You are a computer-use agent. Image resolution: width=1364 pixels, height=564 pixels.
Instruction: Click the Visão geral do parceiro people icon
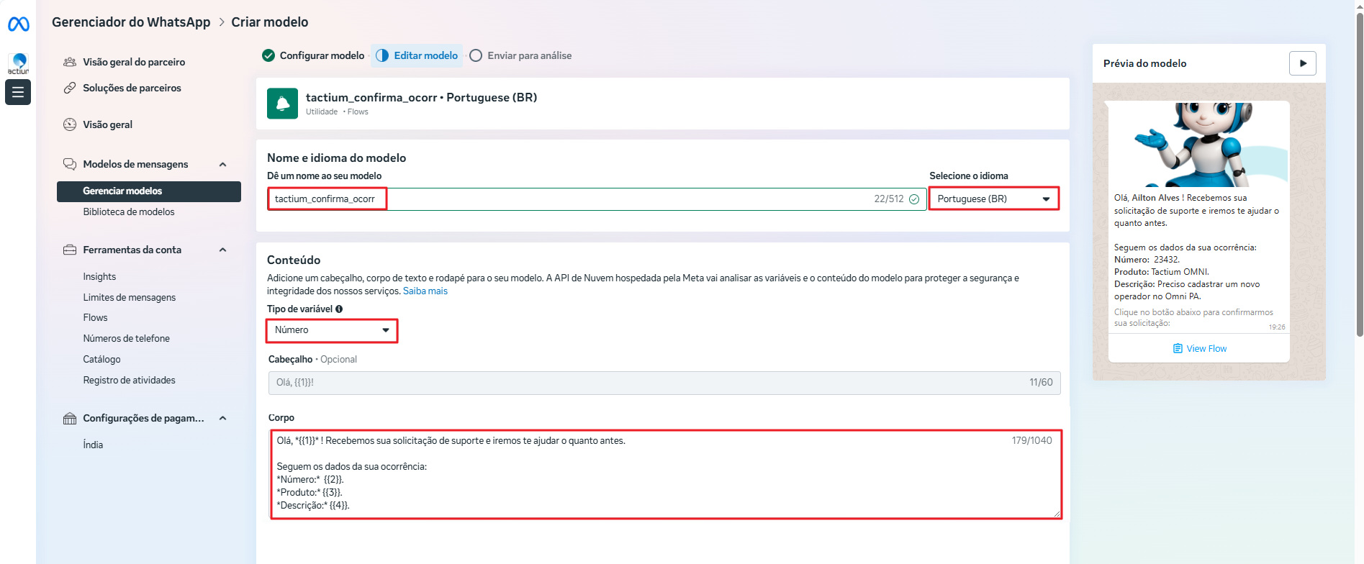point(70,62)
